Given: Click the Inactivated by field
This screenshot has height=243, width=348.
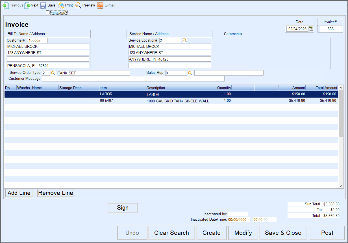Looking at the screenshot, I should [x=238, y=214].
